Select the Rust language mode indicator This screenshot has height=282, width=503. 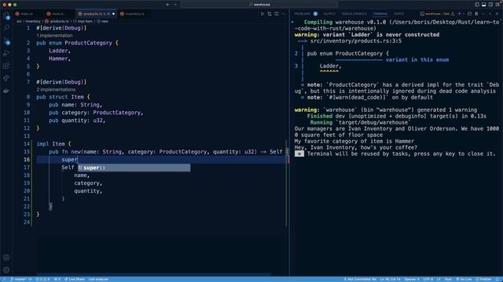448,279
